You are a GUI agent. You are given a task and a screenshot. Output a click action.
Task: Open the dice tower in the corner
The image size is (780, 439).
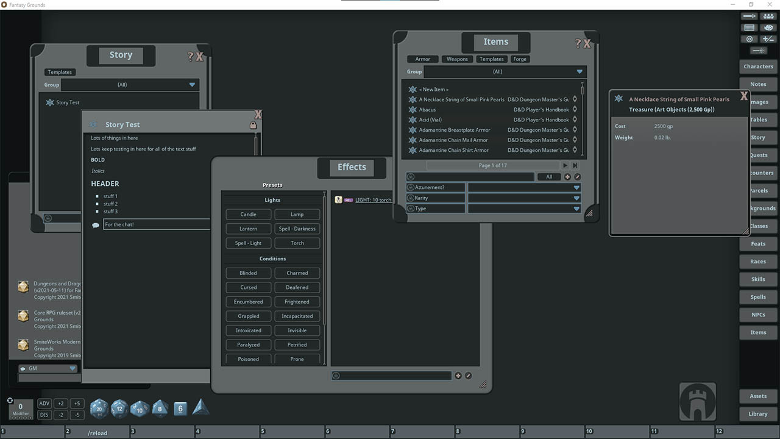coord(697,401)
